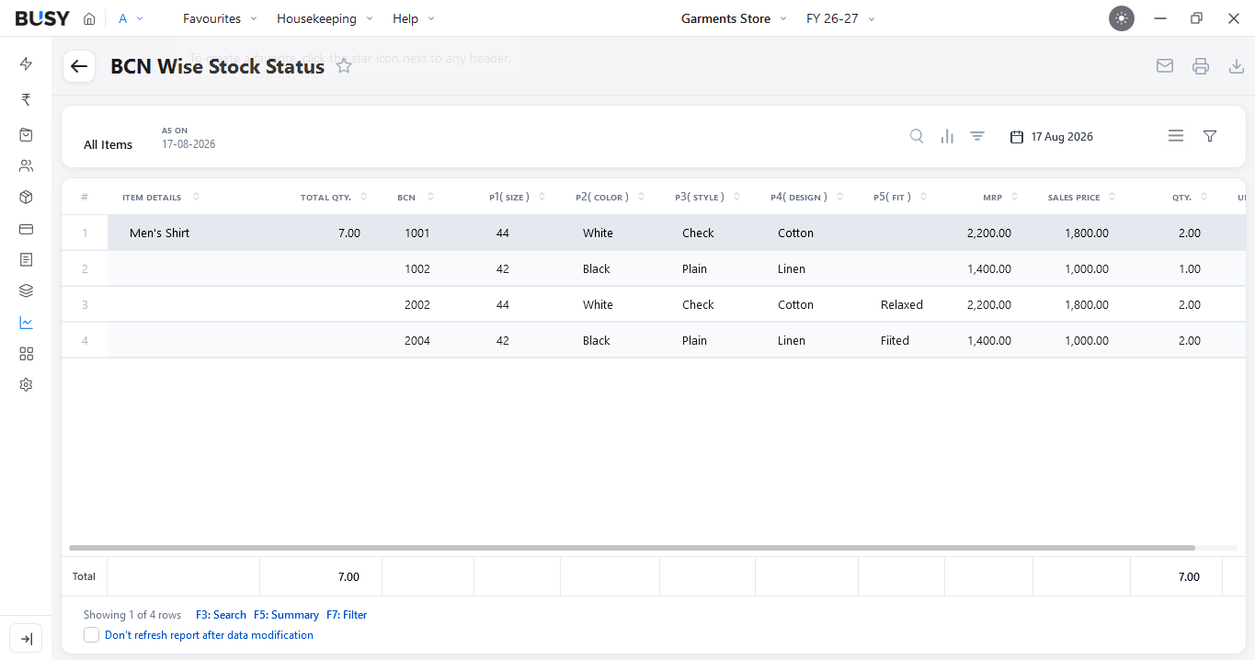Open the shopping bag sidebar icon
This screenshot has height=660, width=1255.
26,134
